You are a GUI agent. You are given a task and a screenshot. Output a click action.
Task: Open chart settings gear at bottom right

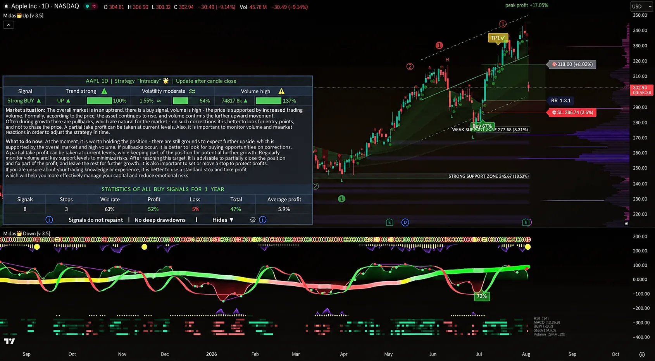(642, 354)
